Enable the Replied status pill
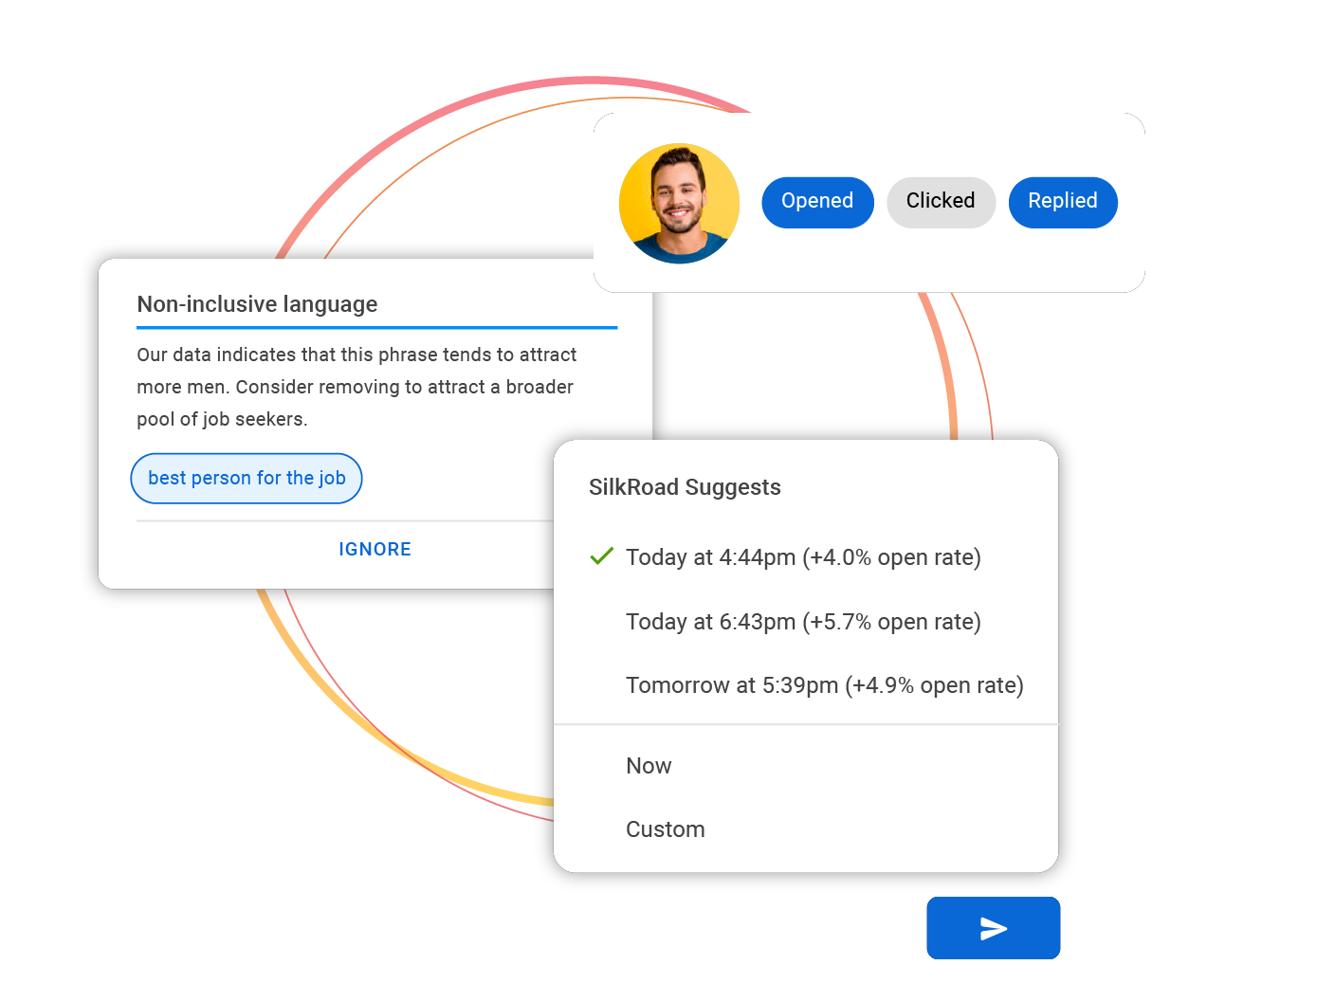 coord(1062,202)
